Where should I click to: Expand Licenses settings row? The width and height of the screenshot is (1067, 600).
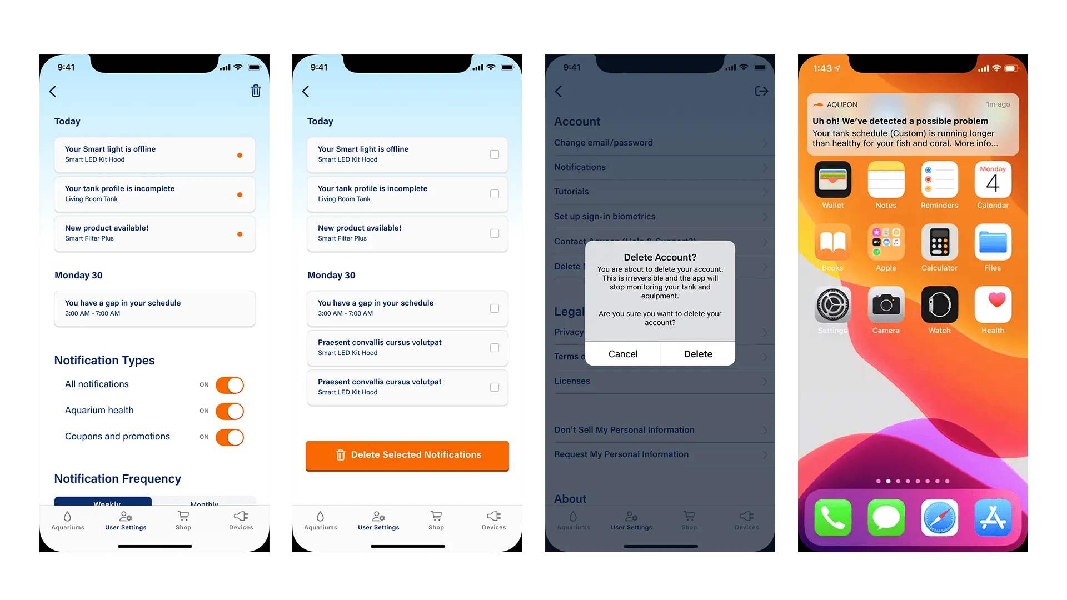(660, 381)
